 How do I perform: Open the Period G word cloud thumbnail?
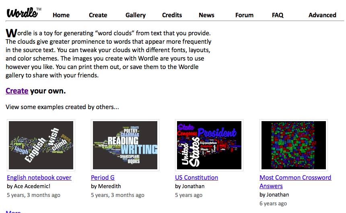click(x=125, y=145)
